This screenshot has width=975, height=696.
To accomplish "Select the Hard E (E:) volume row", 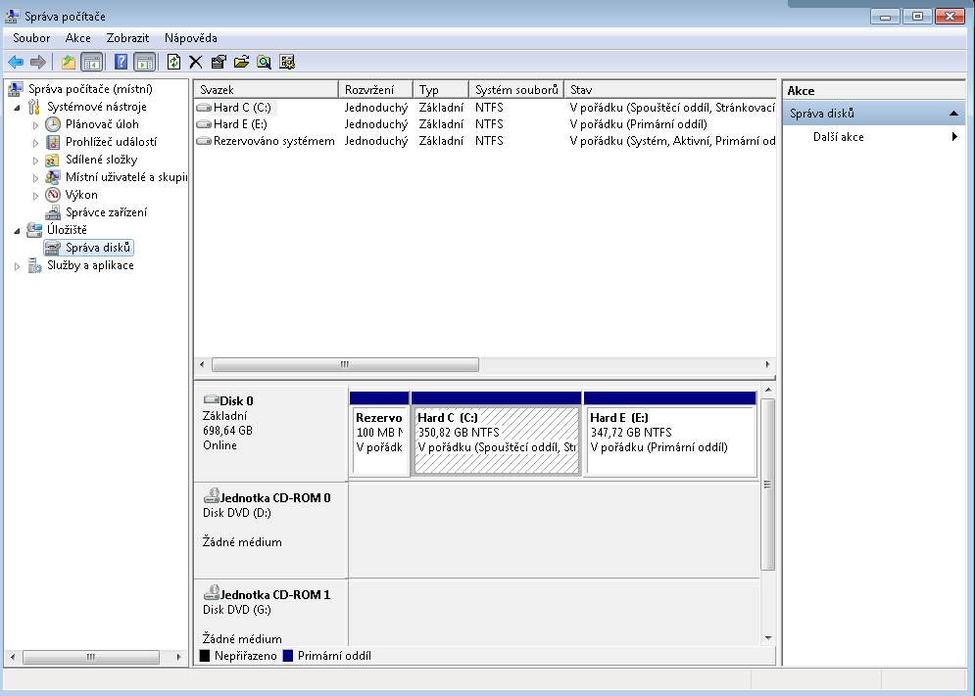I will click(x=485, y=124).
